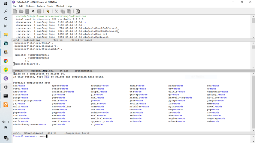Select the rust-mode completion
Image resolution: width=255 pixels, height=143 pixels.
(19, 115)
